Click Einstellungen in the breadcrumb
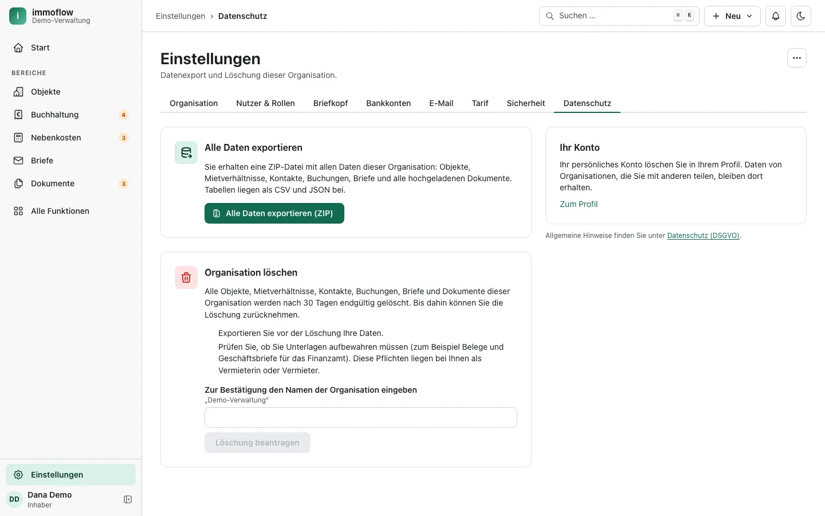This screenshot has width=825, height=516. [180, 16]
